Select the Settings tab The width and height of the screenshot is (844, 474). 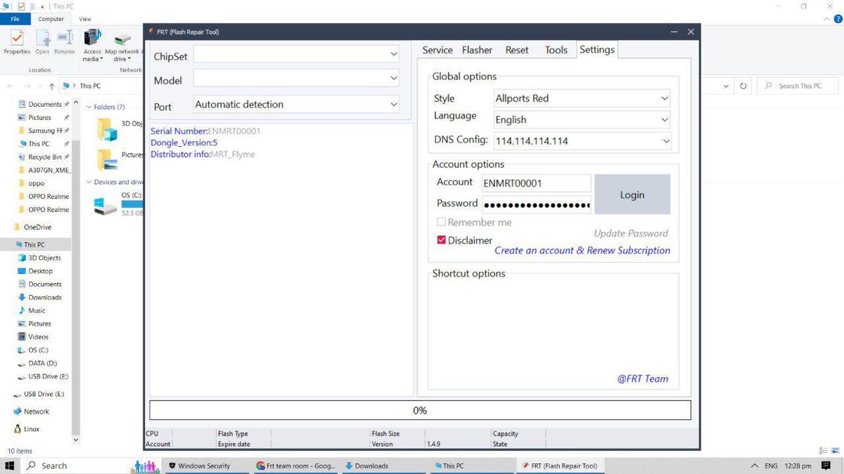click(597, 50)
